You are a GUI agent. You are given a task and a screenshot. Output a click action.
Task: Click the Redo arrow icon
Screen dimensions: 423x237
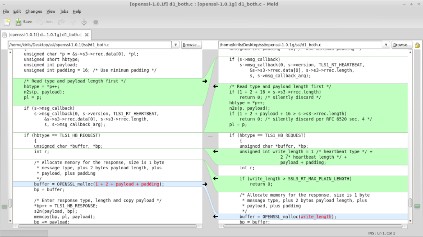[x=61, y=22]
